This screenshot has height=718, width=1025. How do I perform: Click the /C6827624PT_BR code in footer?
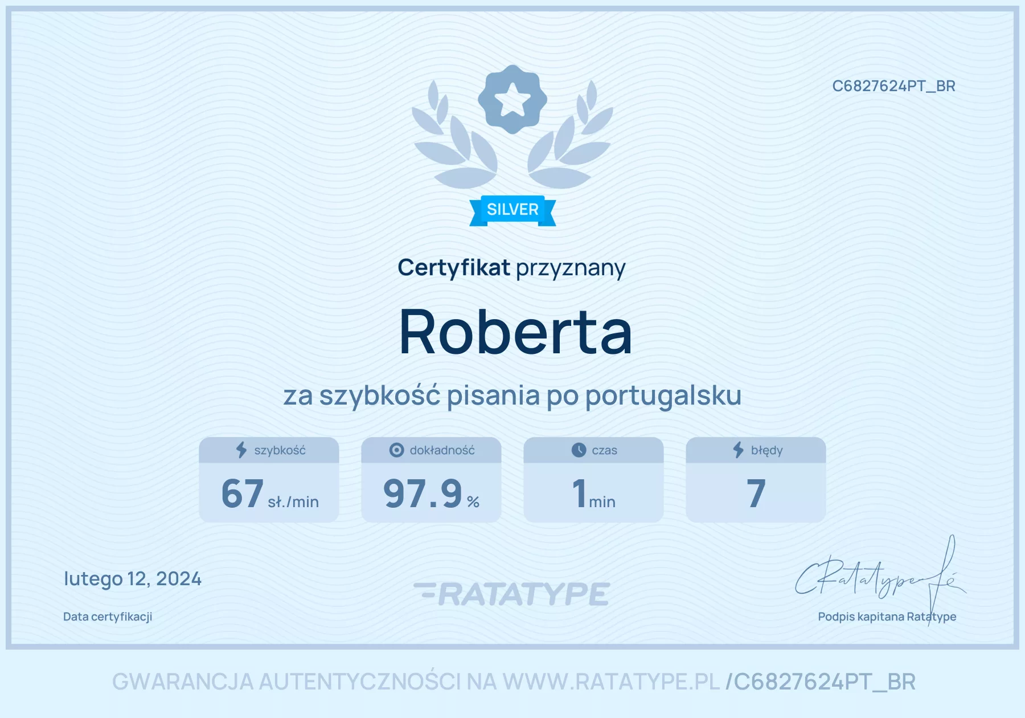click(821, 682)
